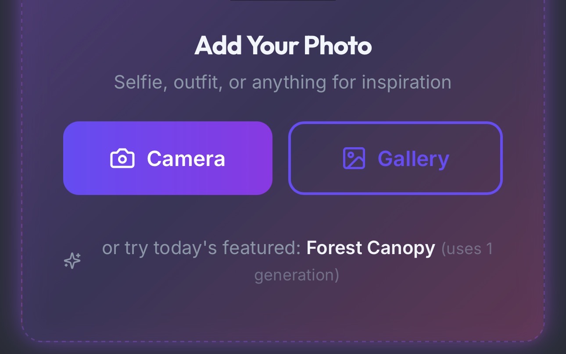Click the purple "Gallery" label text
566x354 pixels.
[413, 159]
